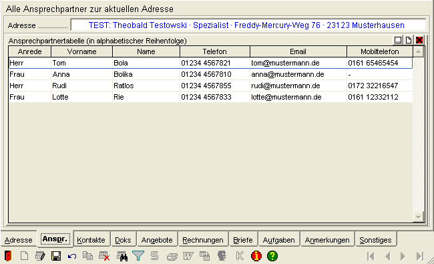Delete record with red X icon in bottom toolbar

point(104,256)
